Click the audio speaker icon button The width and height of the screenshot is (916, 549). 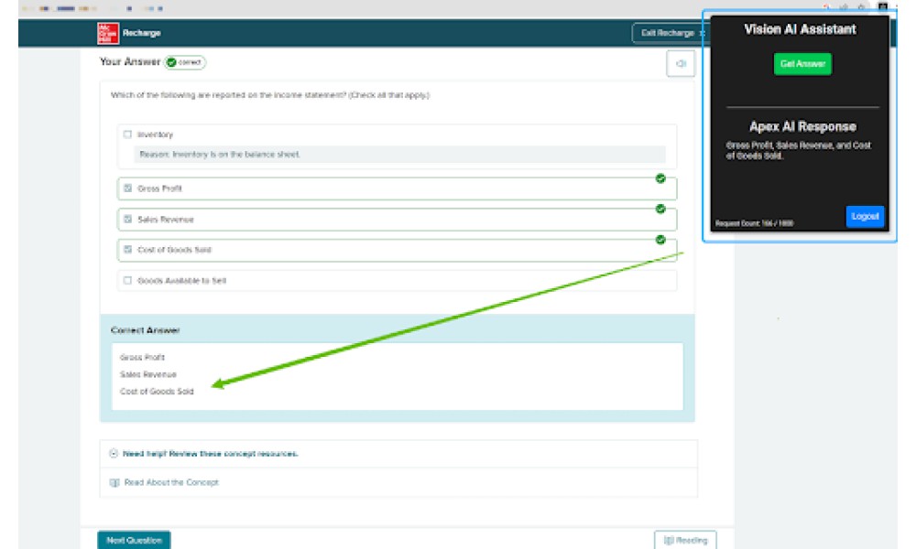click(x=681, y=64)
